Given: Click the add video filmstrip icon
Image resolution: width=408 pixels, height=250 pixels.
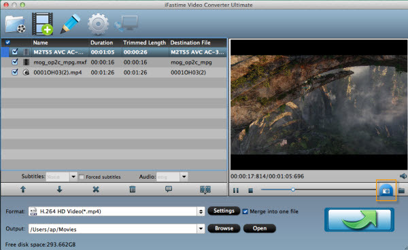Looking at the screenshot, I should pyautogui.click(x=42, y=24).
